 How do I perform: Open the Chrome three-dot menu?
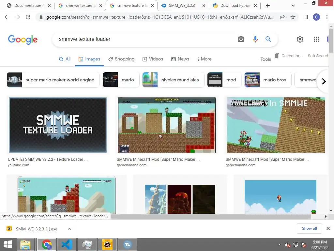pos(327,17)
